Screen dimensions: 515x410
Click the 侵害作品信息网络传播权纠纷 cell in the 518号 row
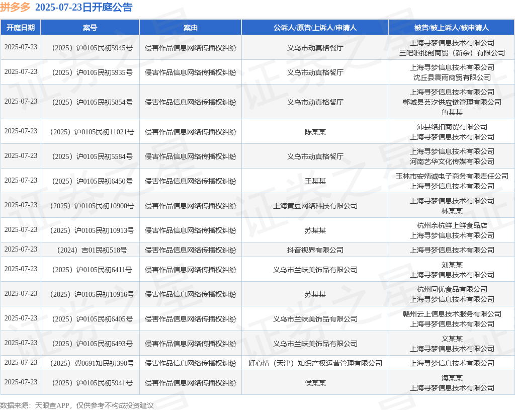(x=191, y=250)
